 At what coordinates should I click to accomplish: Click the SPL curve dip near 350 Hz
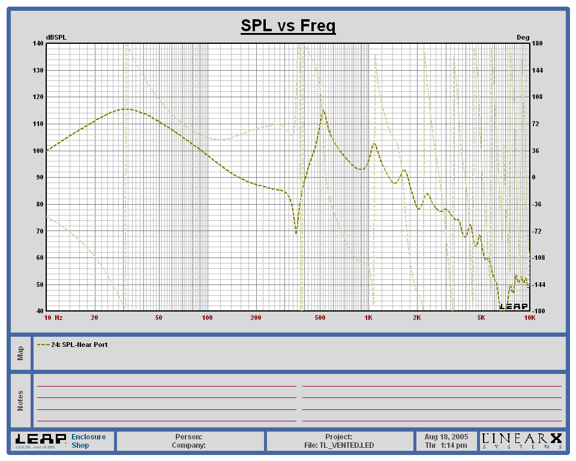click(296, 232)
